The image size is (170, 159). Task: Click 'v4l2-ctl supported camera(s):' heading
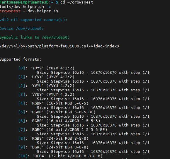(x=33, y=20)
